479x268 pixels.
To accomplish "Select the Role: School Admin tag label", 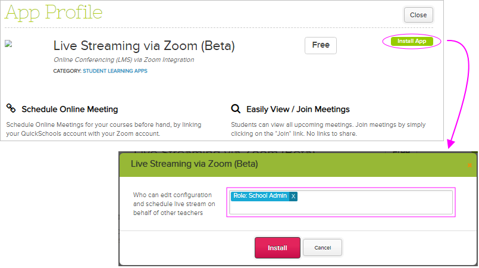I will (260, 196).
